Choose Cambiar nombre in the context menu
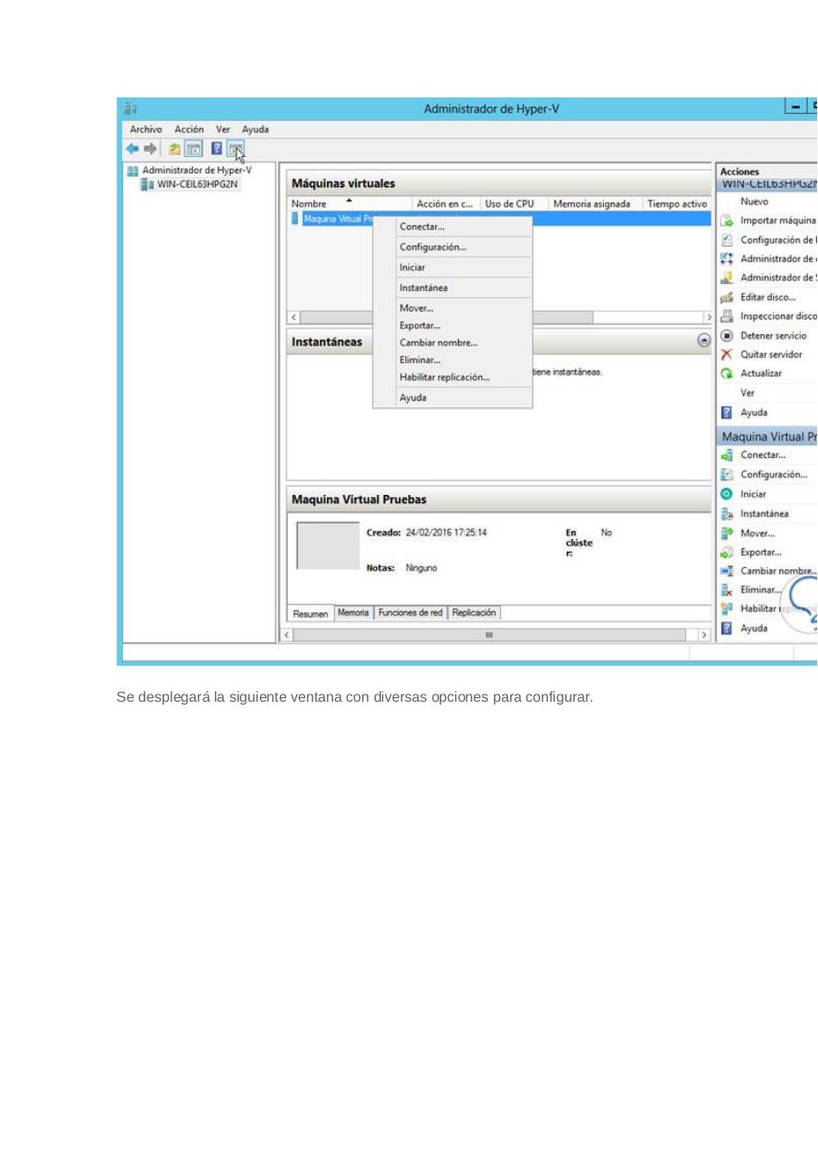Viewport: 818px width, 1156px height. pyautogui.click(x=439, y=342)
